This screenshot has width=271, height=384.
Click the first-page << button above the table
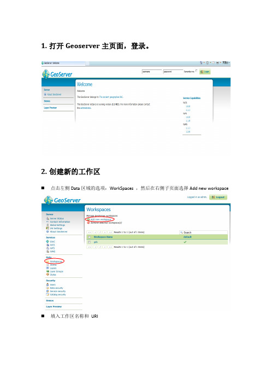coord(90,232)
